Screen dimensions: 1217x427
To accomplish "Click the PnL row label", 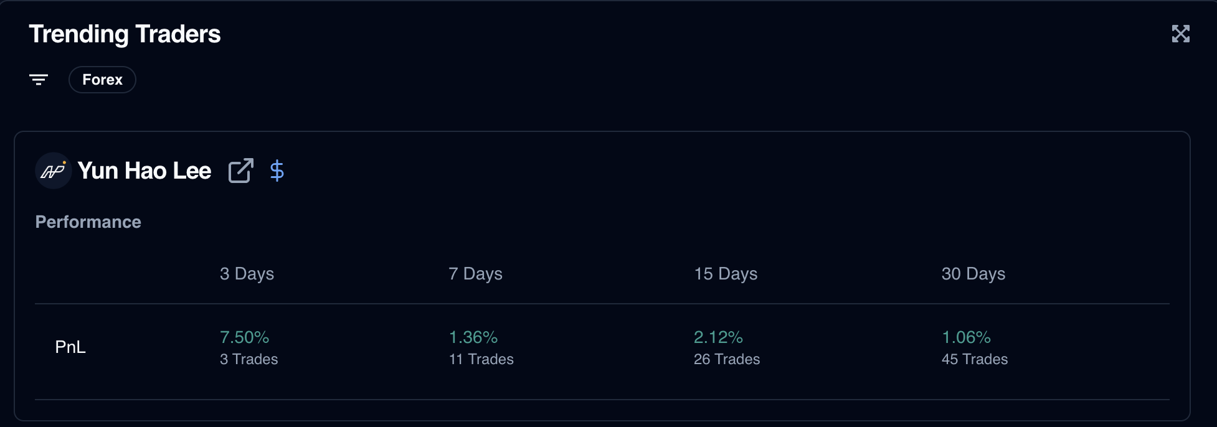I will (70, 347).
